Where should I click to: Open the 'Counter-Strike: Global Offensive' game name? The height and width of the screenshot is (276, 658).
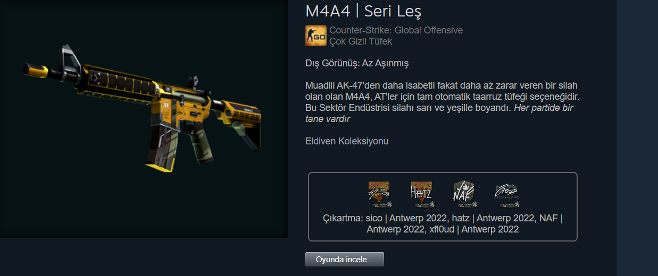[x=396, y=30]
